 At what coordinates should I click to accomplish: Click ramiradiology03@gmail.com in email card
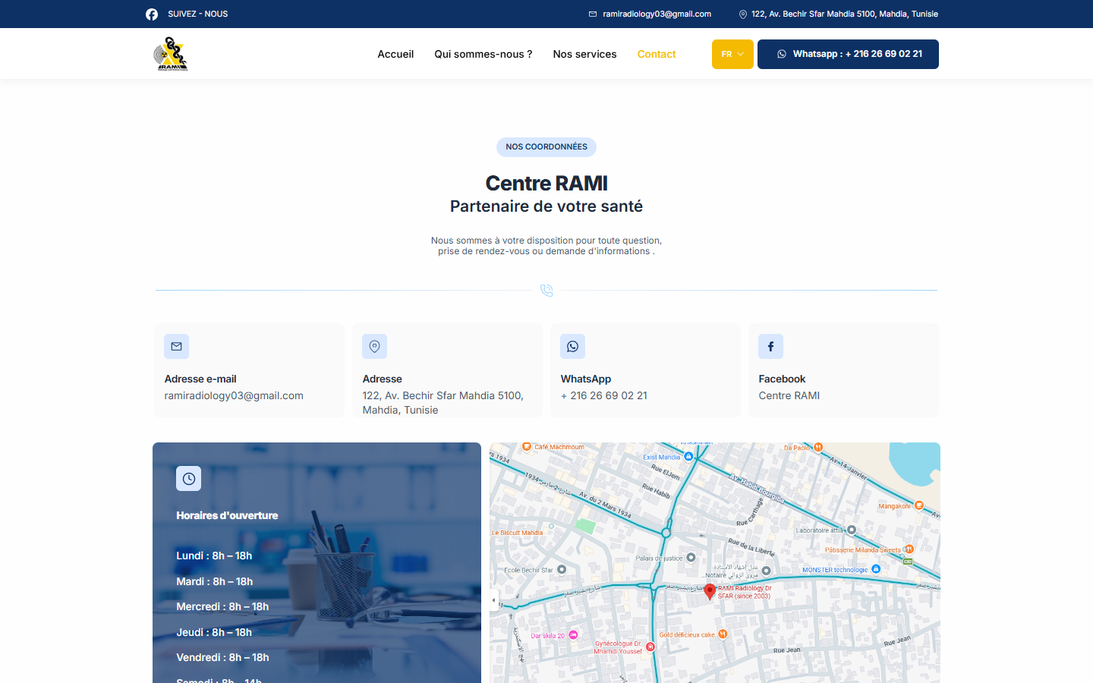[x=234, y=395]
